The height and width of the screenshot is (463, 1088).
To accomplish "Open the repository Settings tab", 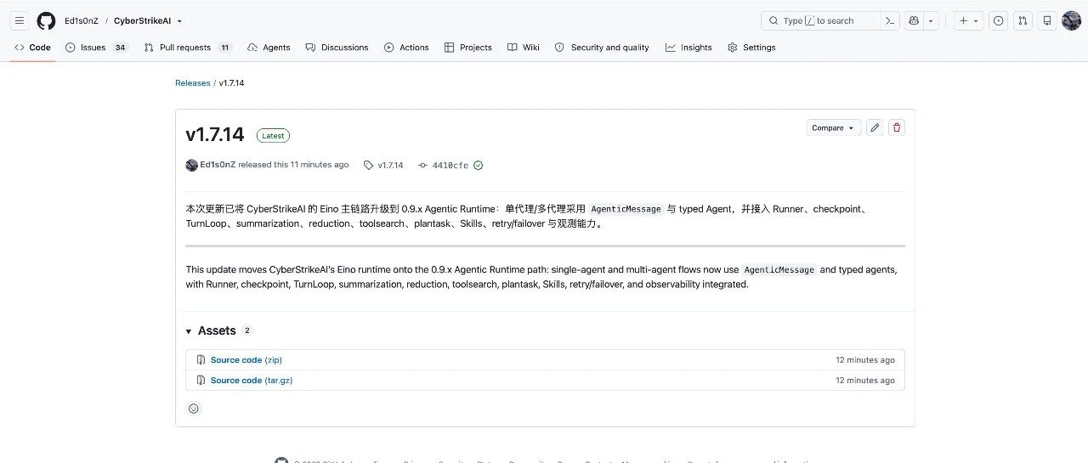I will pos(751,48).
